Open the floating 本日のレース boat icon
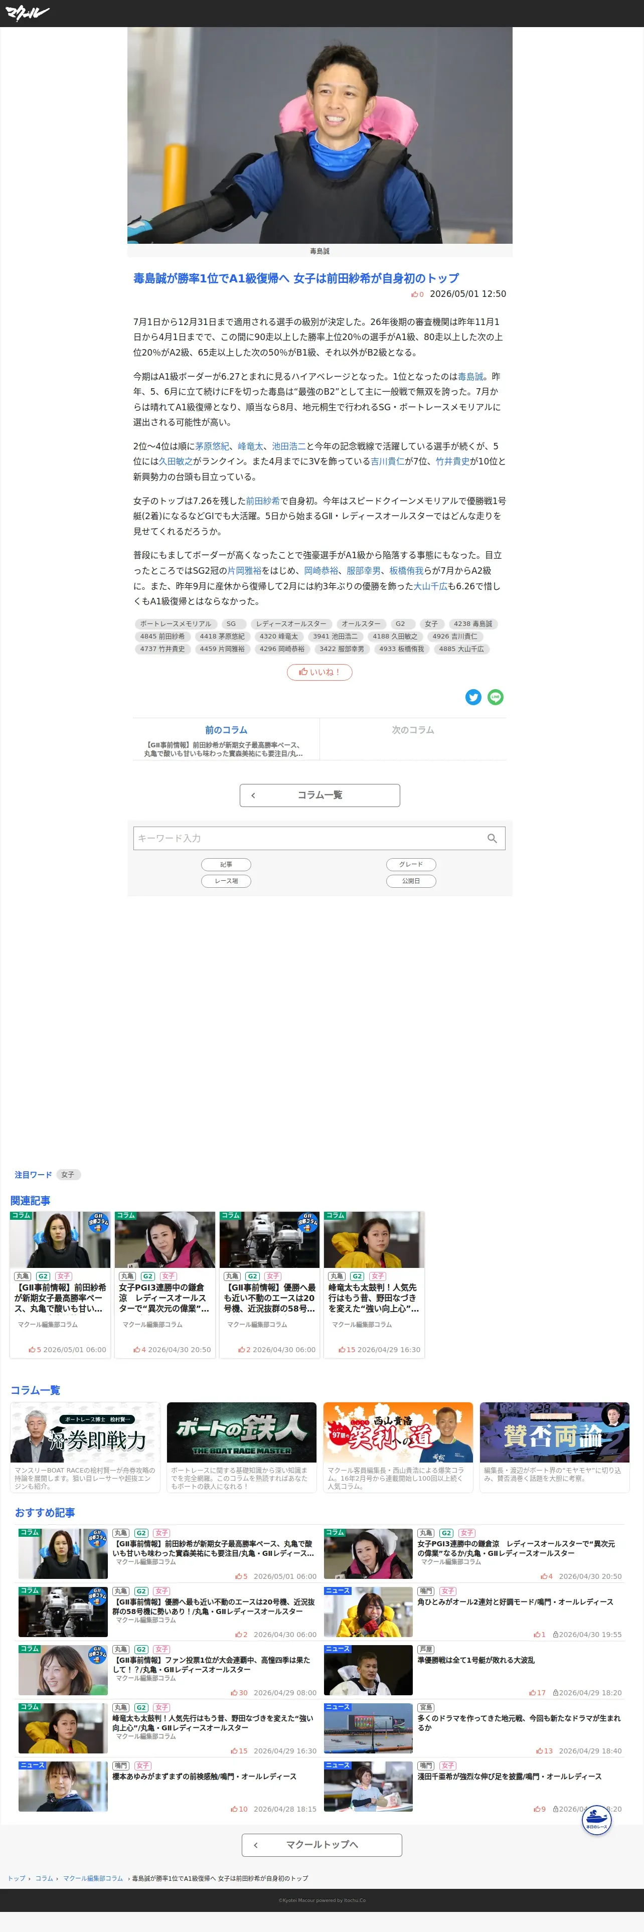The image size is (644, 1932). coord(597,1820)
